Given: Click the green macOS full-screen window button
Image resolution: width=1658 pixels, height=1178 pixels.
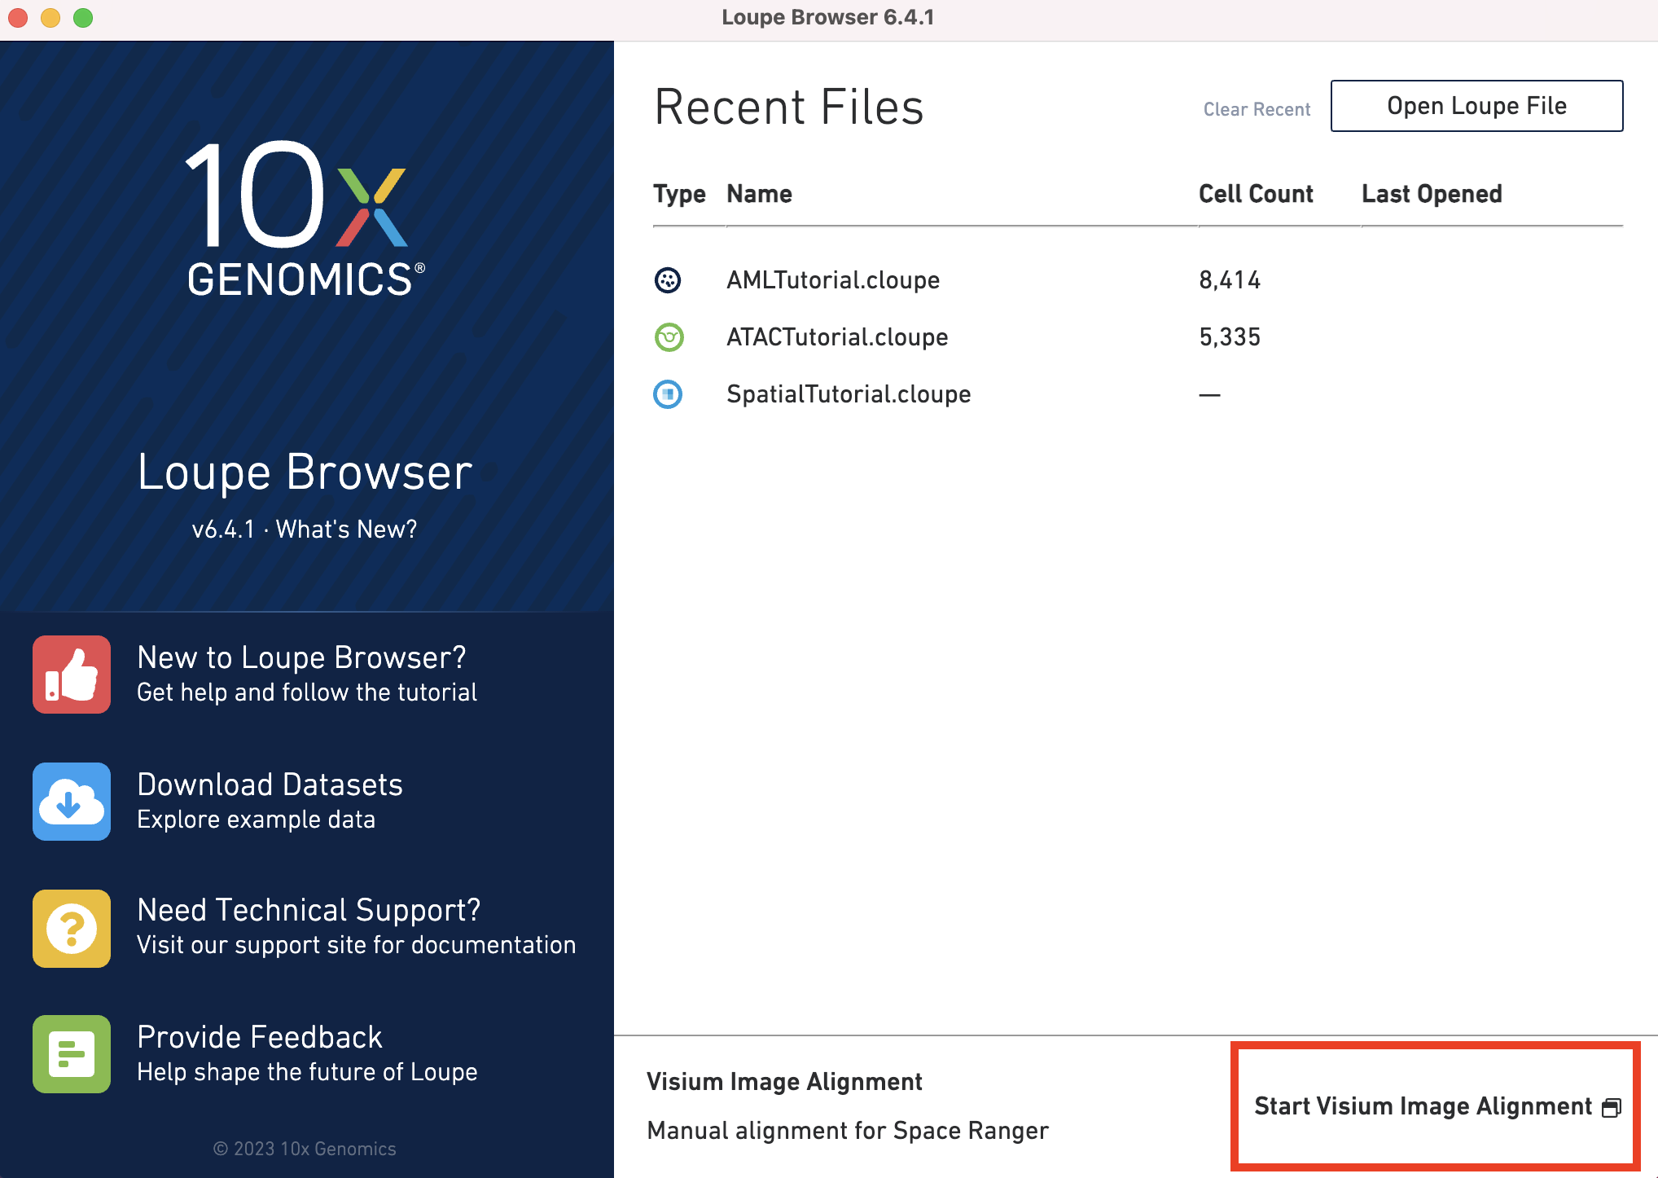Looking at the screenshot, I should pos(83,18).
